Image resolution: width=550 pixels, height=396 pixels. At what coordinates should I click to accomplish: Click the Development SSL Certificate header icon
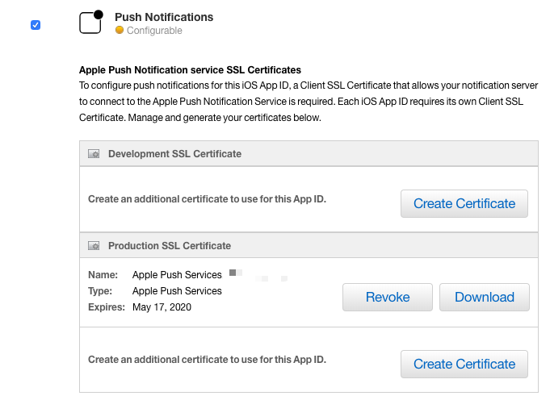coord(94,154)
